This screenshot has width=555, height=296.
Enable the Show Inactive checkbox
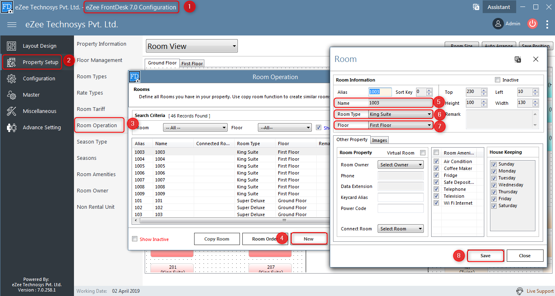point(134,239)
